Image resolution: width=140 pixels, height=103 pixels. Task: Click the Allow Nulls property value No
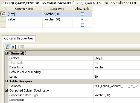[x=117, y=63]
